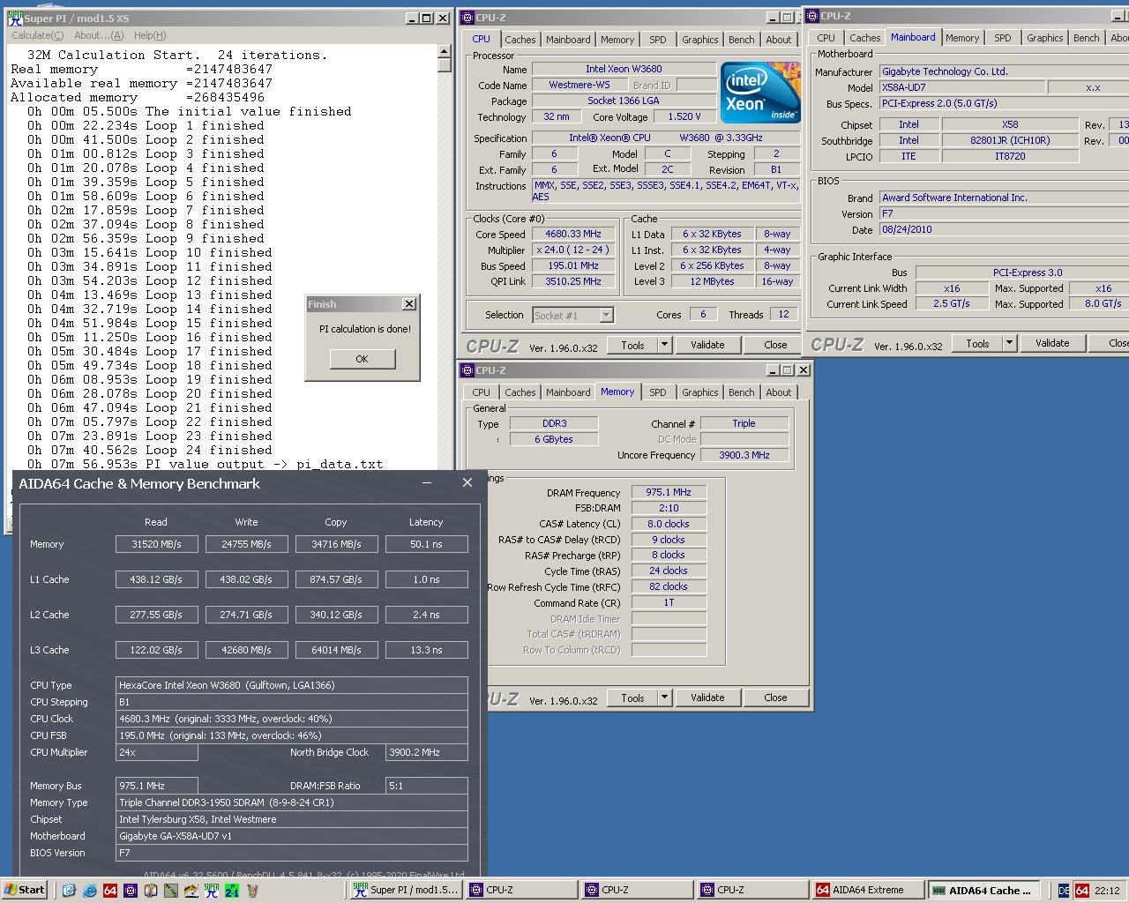Close the Finish dialog with X
The image size is (1129, 903).
coord(408,303)
